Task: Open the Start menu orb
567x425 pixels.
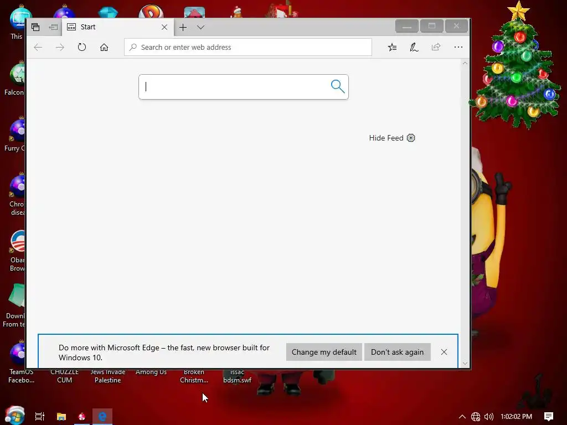Action: coord(14,416)
